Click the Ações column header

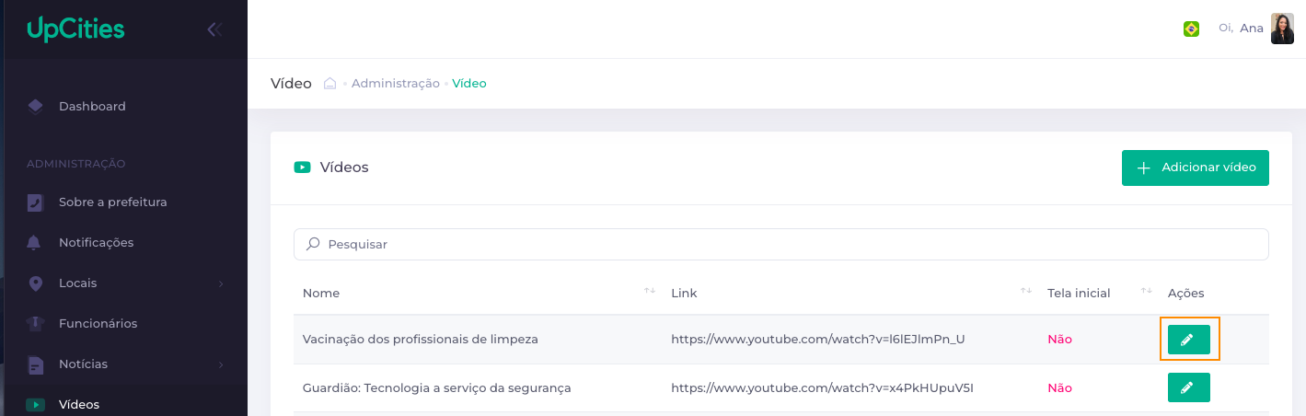1185,293
